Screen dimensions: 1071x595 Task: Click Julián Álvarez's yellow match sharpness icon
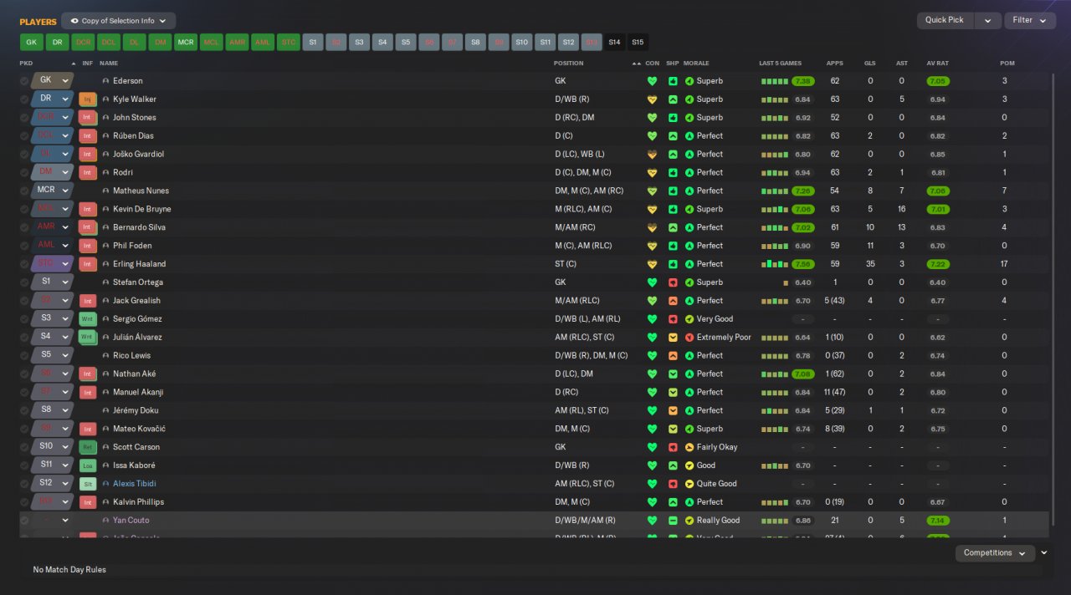click(673, 338)
